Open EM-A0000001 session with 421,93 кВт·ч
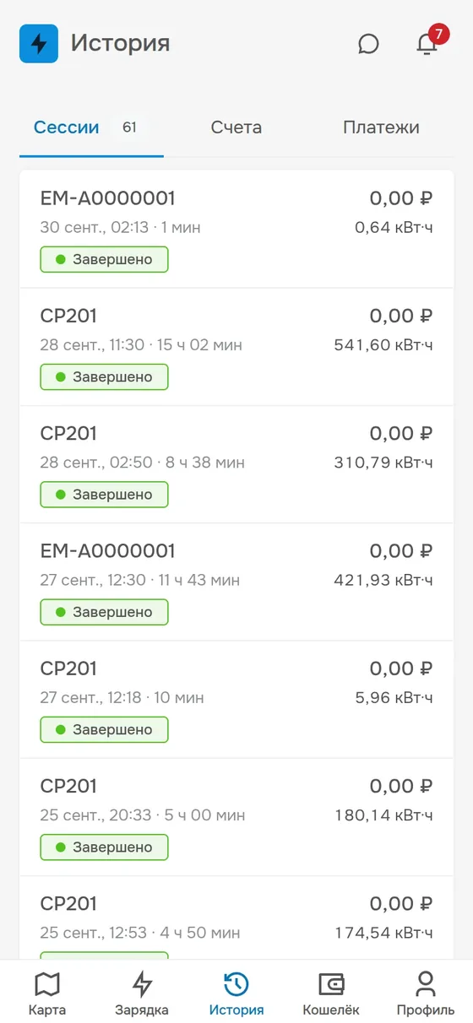473x1023 pixels. point(236,582)
